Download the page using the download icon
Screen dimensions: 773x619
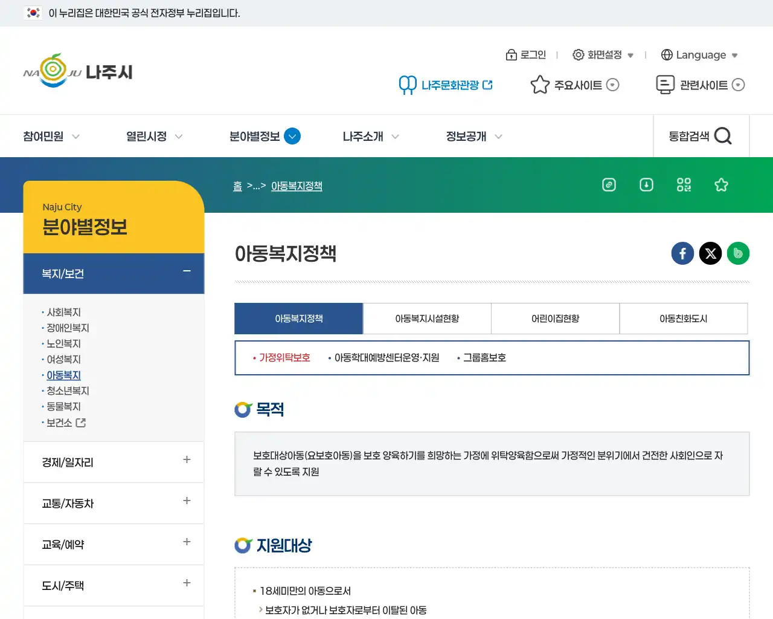click(646, 185)
